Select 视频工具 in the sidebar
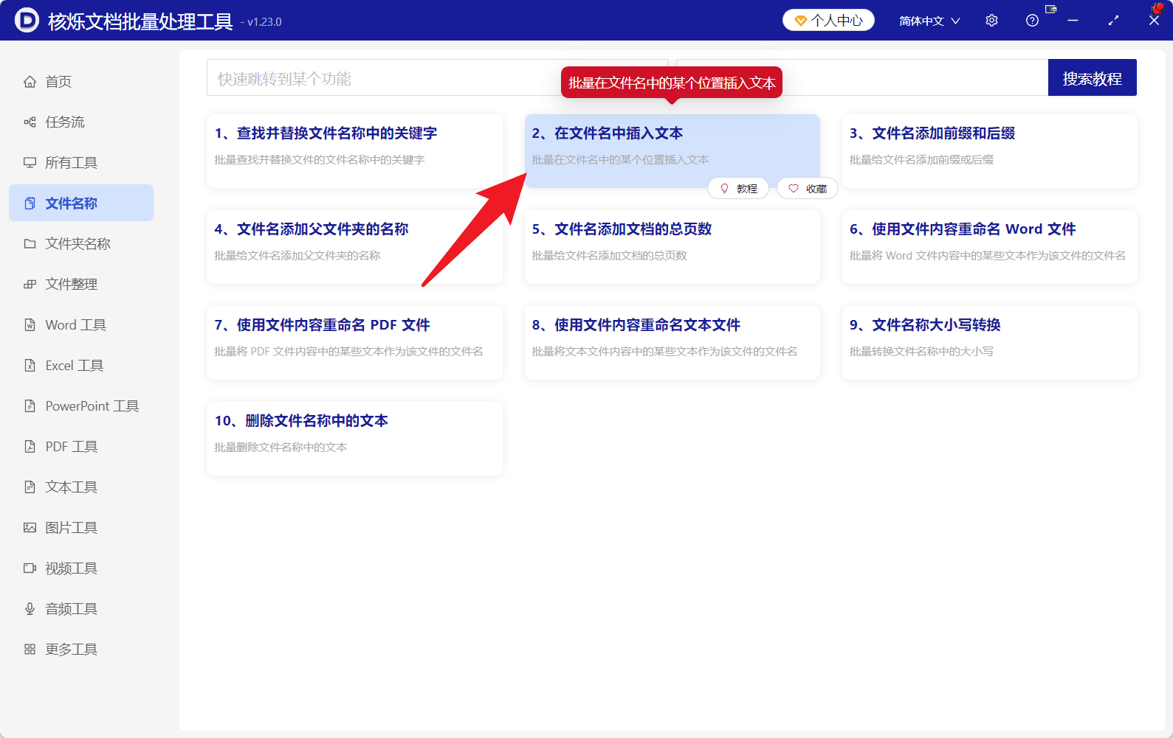 81,568
